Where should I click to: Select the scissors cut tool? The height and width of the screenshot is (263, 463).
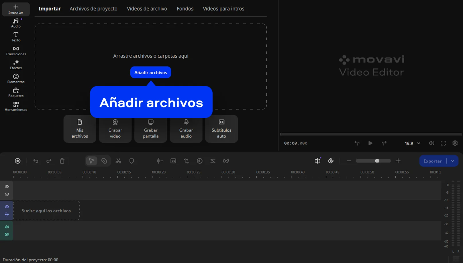pyautogui.click(x=118, y=161)
